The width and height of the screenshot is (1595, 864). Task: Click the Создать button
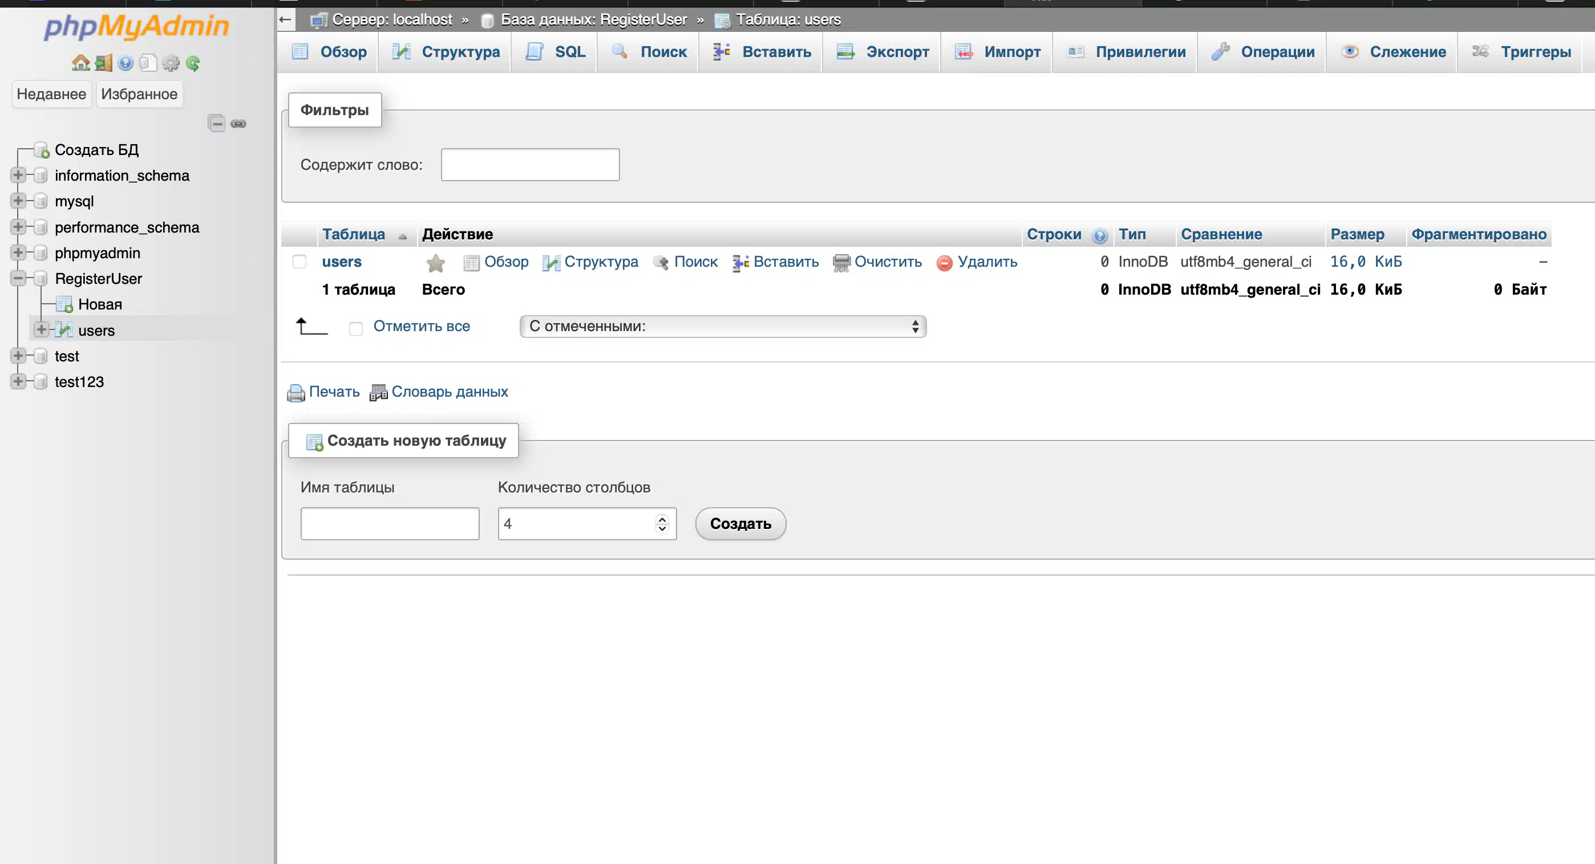[740, 524]
